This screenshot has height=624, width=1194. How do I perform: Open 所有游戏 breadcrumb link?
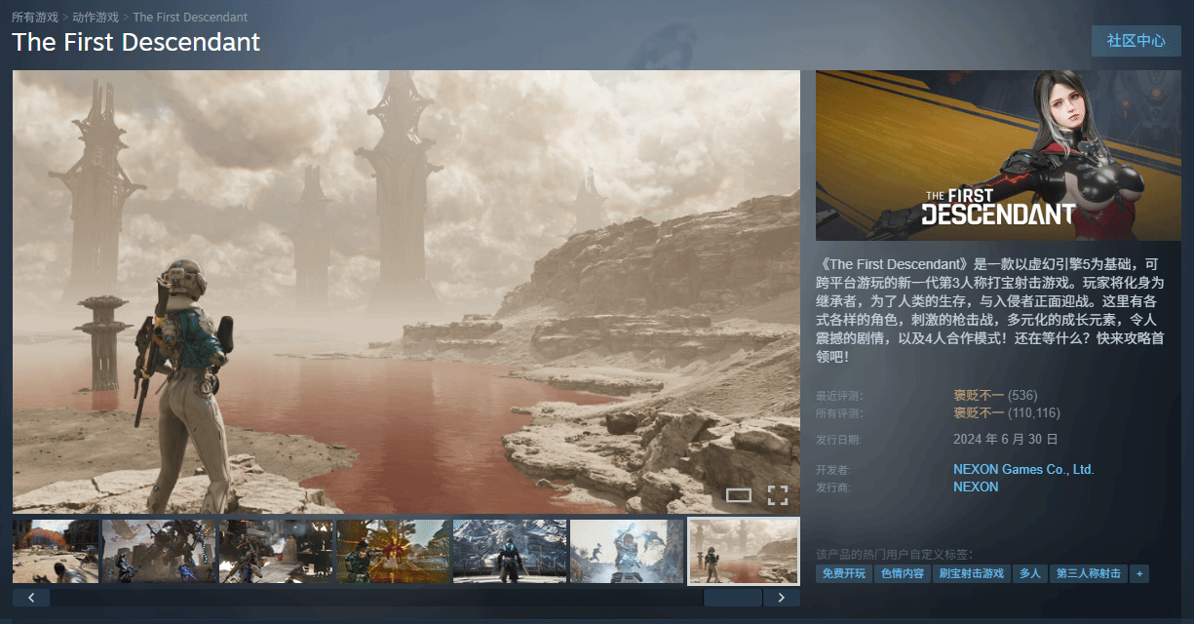point(35,18)
